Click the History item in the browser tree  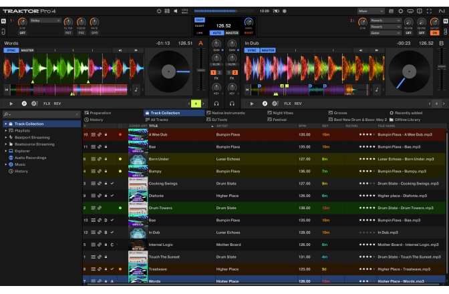(21, 171)
